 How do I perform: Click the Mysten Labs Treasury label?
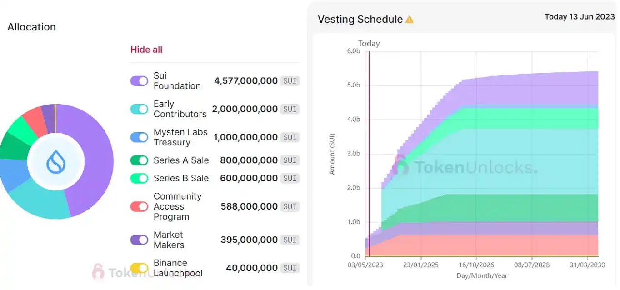(180, 137)
